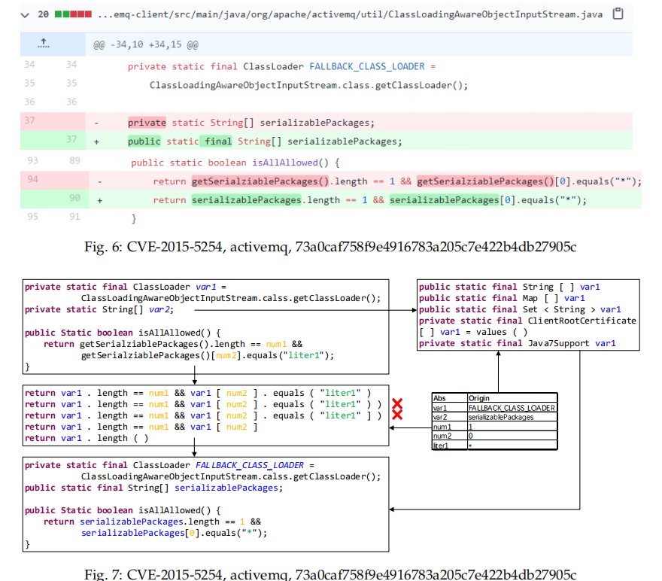This screenshot has height=581, width=662.
Task: Click the 'Origin' table header cell
Action: [x=512, y=398]
